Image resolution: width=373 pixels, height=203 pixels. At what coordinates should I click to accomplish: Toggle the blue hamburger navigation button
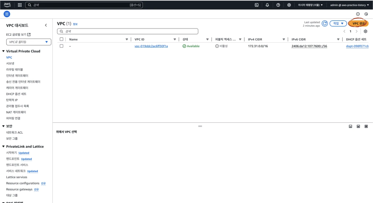pyautogui.click(x=7, y=14)
